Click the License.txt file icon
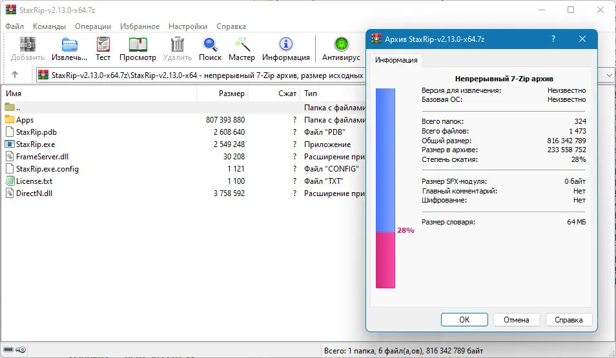 (10, 181)
